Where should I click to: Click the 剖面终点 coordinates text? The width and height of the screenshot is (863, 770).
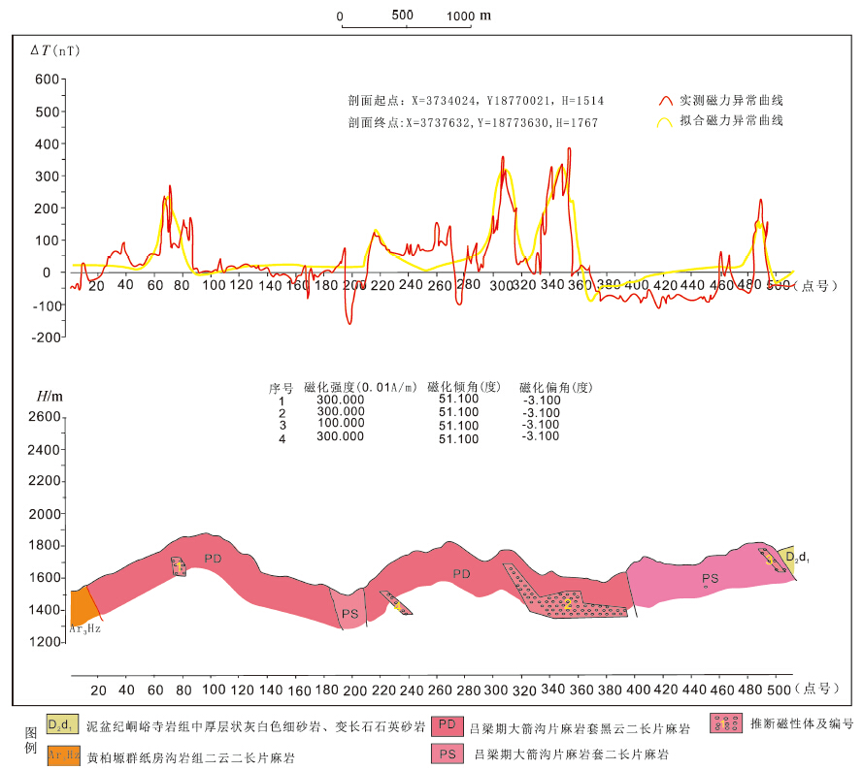pos(473,123)
